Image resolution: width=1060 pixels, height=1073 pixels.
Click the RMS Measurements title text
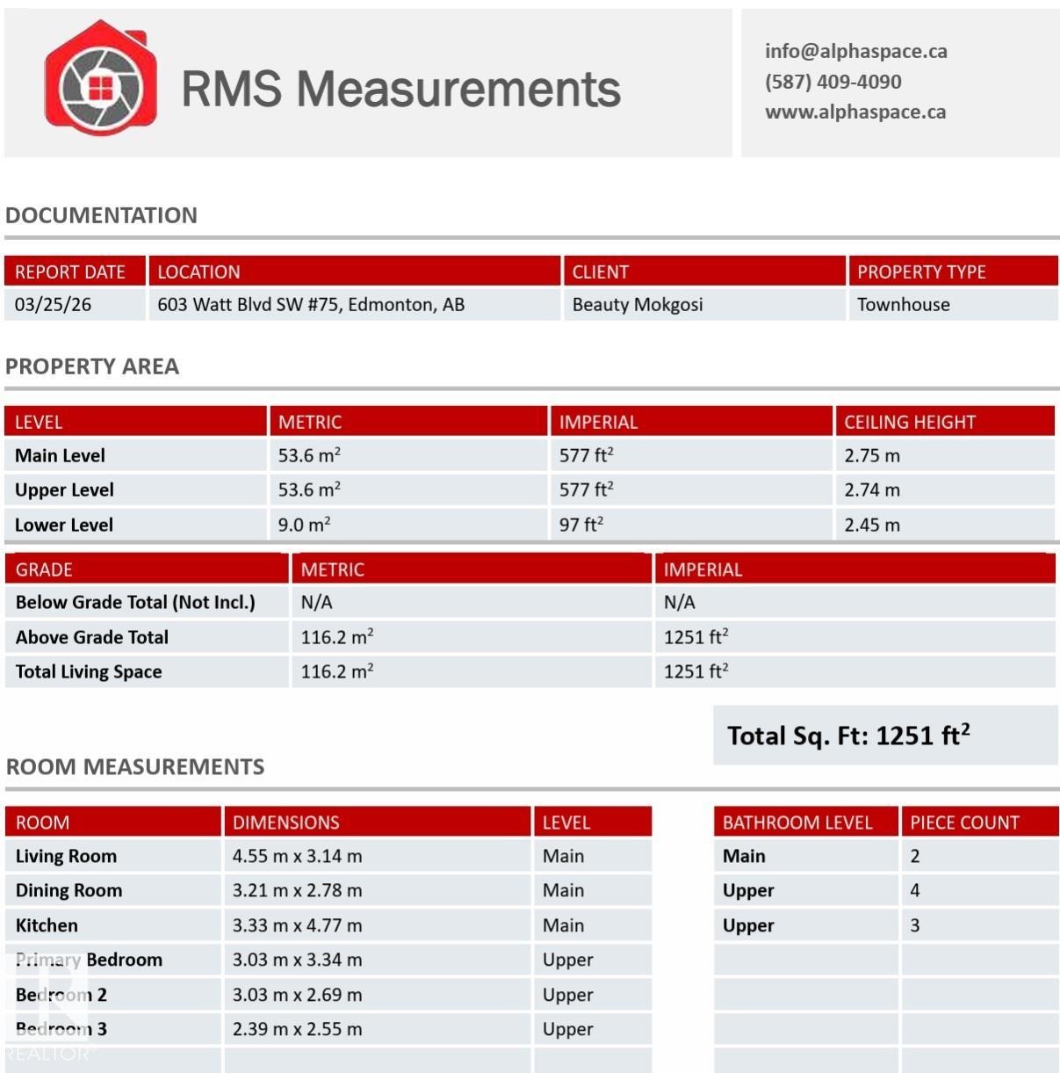click(x=400, y=88)
